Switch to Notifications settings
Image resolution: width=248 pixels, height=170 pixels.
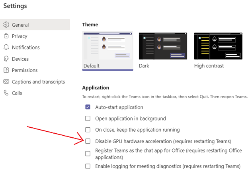(35, 47)
